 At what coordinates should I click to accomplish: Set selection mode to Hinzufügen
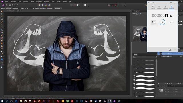click(9, 8)
